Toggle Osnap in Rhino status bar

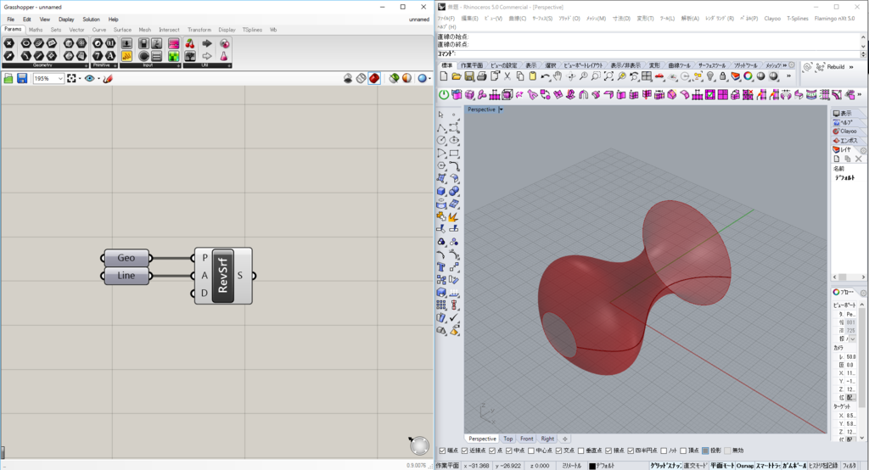(745, 466)
